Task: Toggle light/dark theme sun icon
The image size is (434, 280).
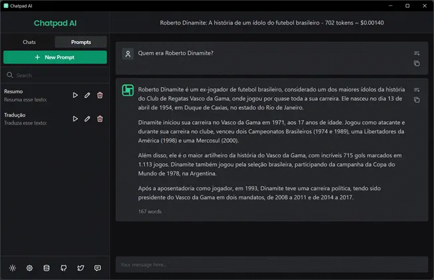Action: pyautogui.click(x=13, y=268)
